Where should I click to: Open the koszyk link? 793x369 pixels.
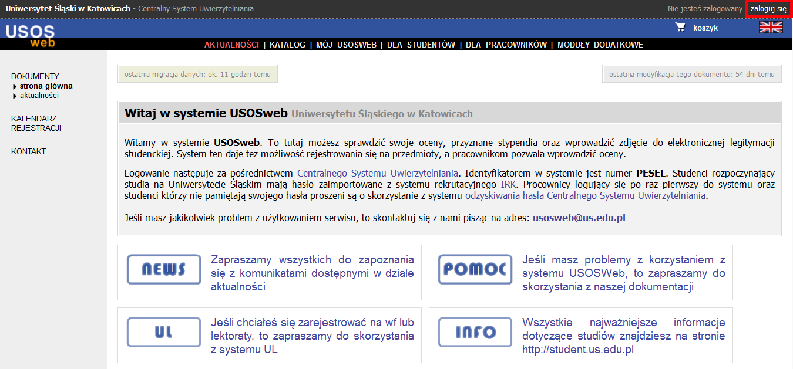click(705, 28)
